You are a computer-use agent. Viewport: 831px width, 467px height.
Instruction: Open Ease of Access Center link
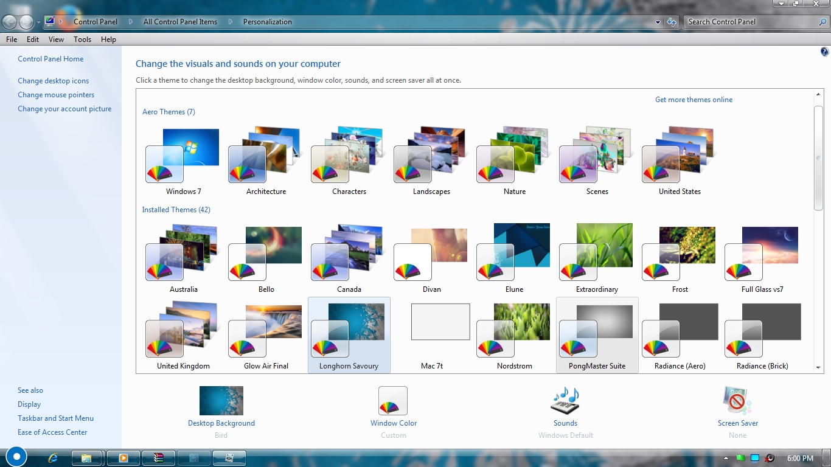click(x=52, y=432)
